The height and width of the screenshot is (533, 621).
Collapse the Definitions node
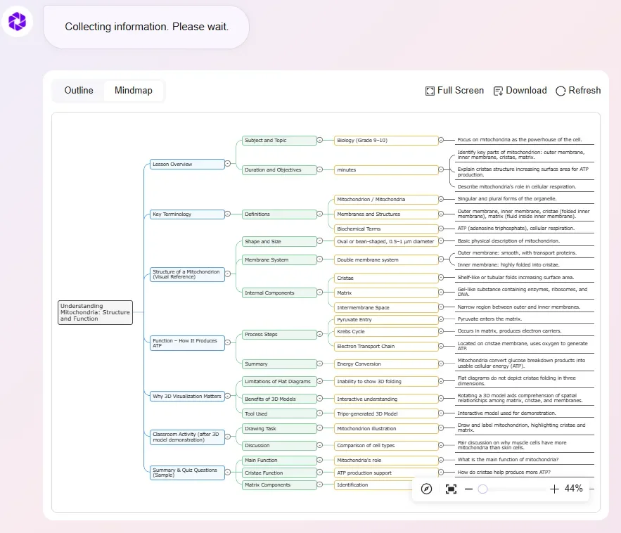click(319, 214)
